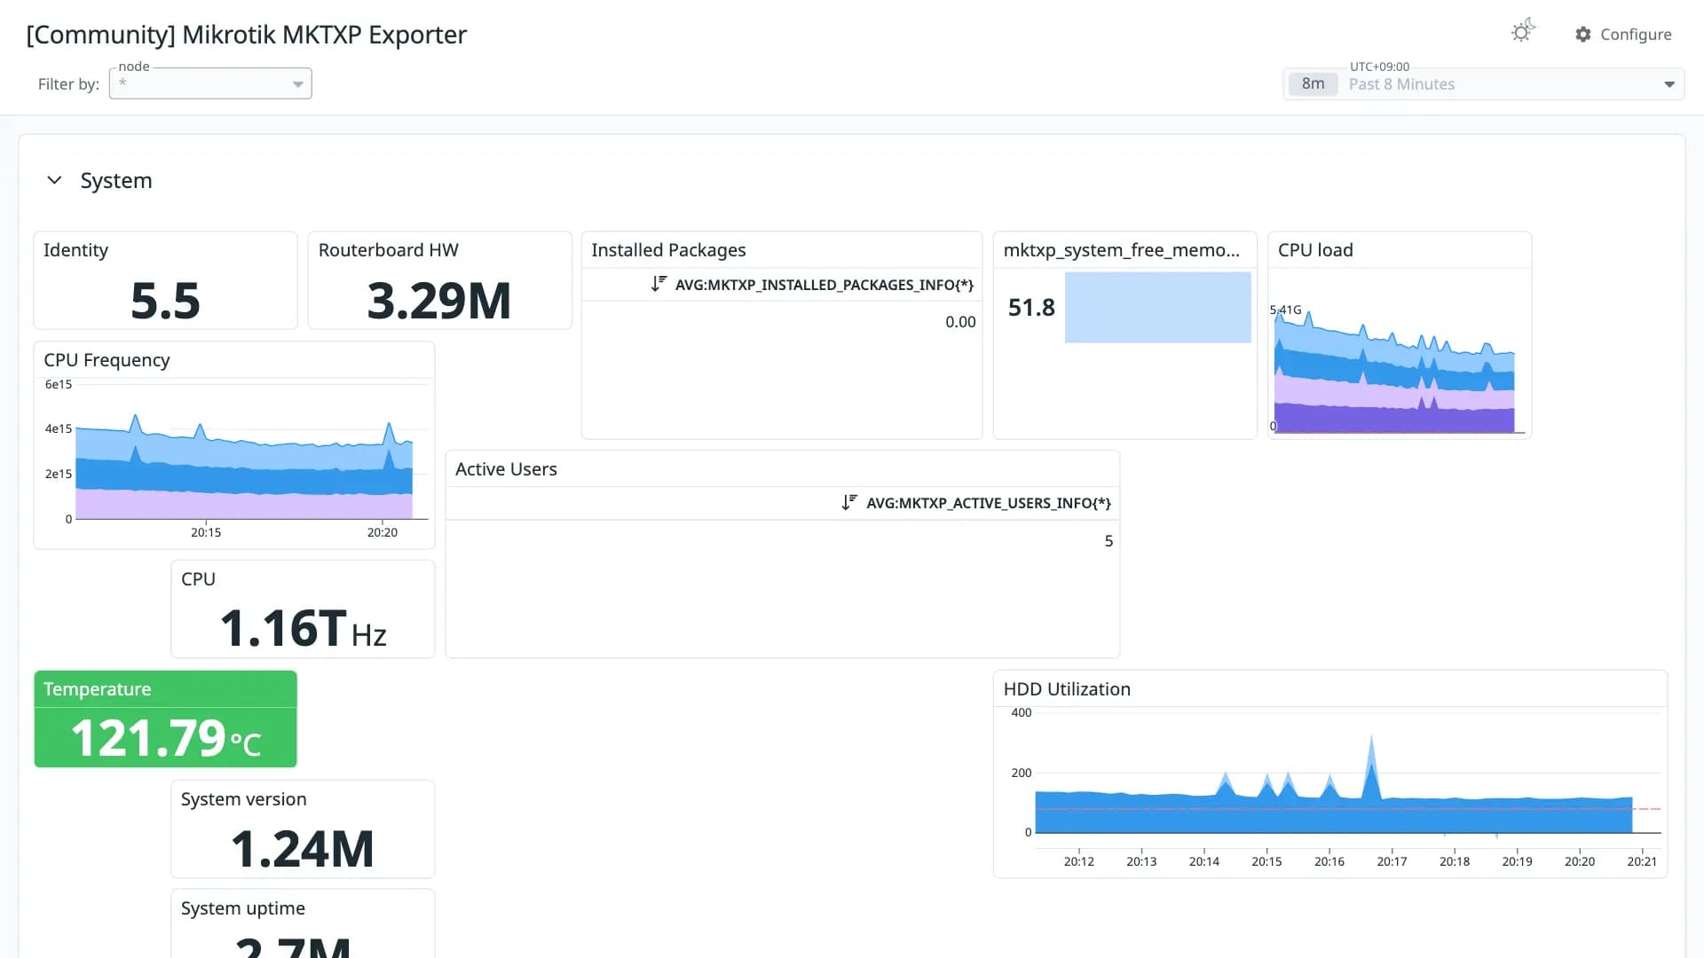Click the light blue free memory bar
The height and width of the screenshot is (958, 1704).
coord(1157,308)
